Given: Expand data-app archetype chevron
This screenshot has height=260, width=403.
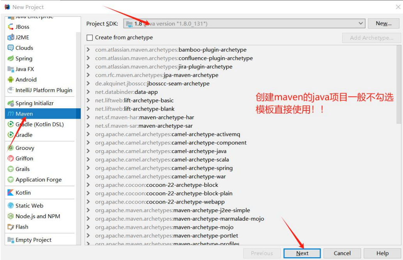Looking at the screenshot, I should [88, 91].
